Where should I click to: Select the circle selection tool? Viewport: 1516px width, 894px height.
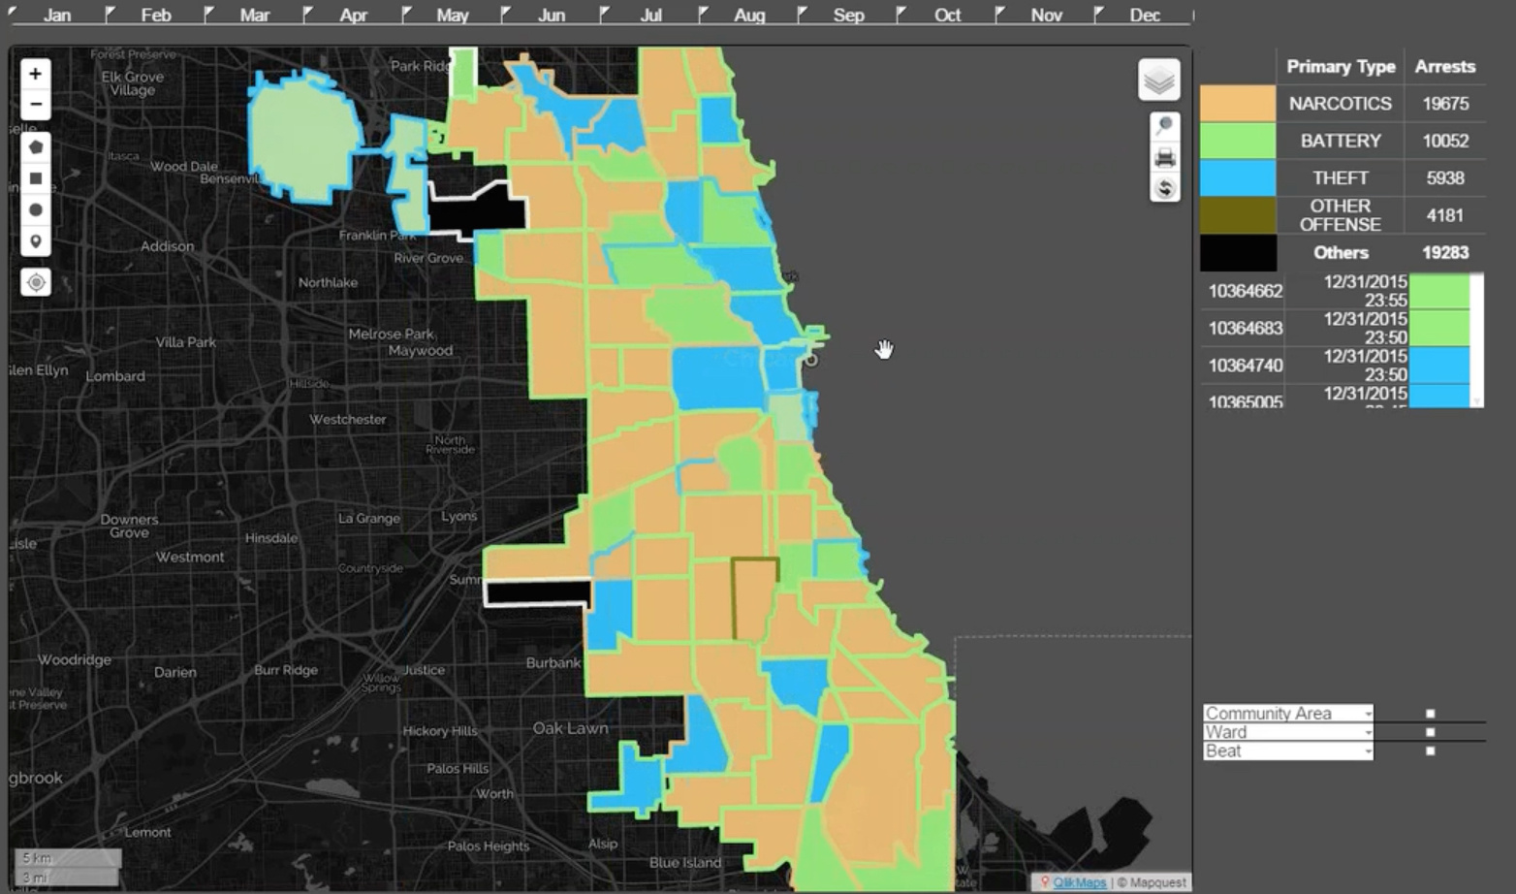coord(36,210)
